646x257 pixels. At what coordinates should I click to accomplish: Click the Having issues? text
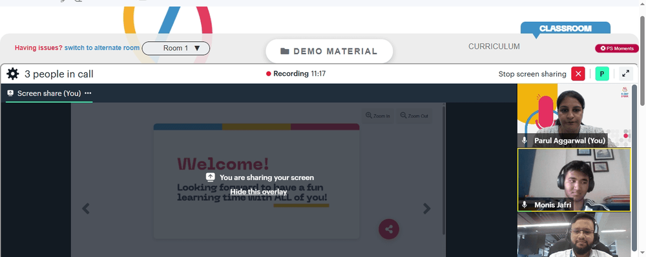click(x=39, y=48)
